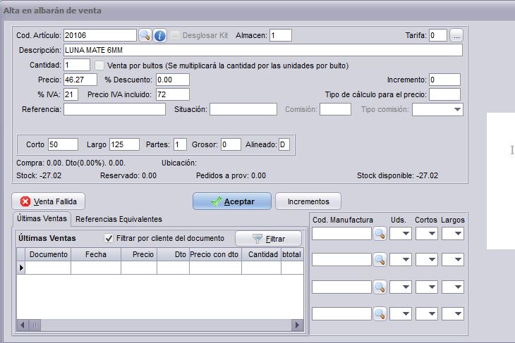Enable Venta por bultos checkbox
The height and width of the screenshot is (343, 515).
click(99, 66)
